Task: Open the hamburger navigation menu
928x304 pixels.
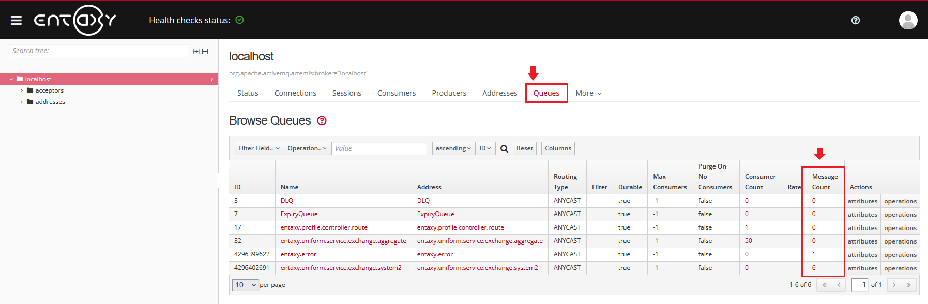Action: [16, 20]
